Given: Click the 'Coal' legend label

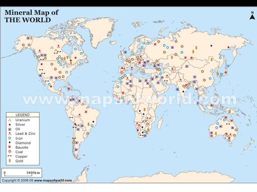Looking at the screenshot, I should point(19,152).
